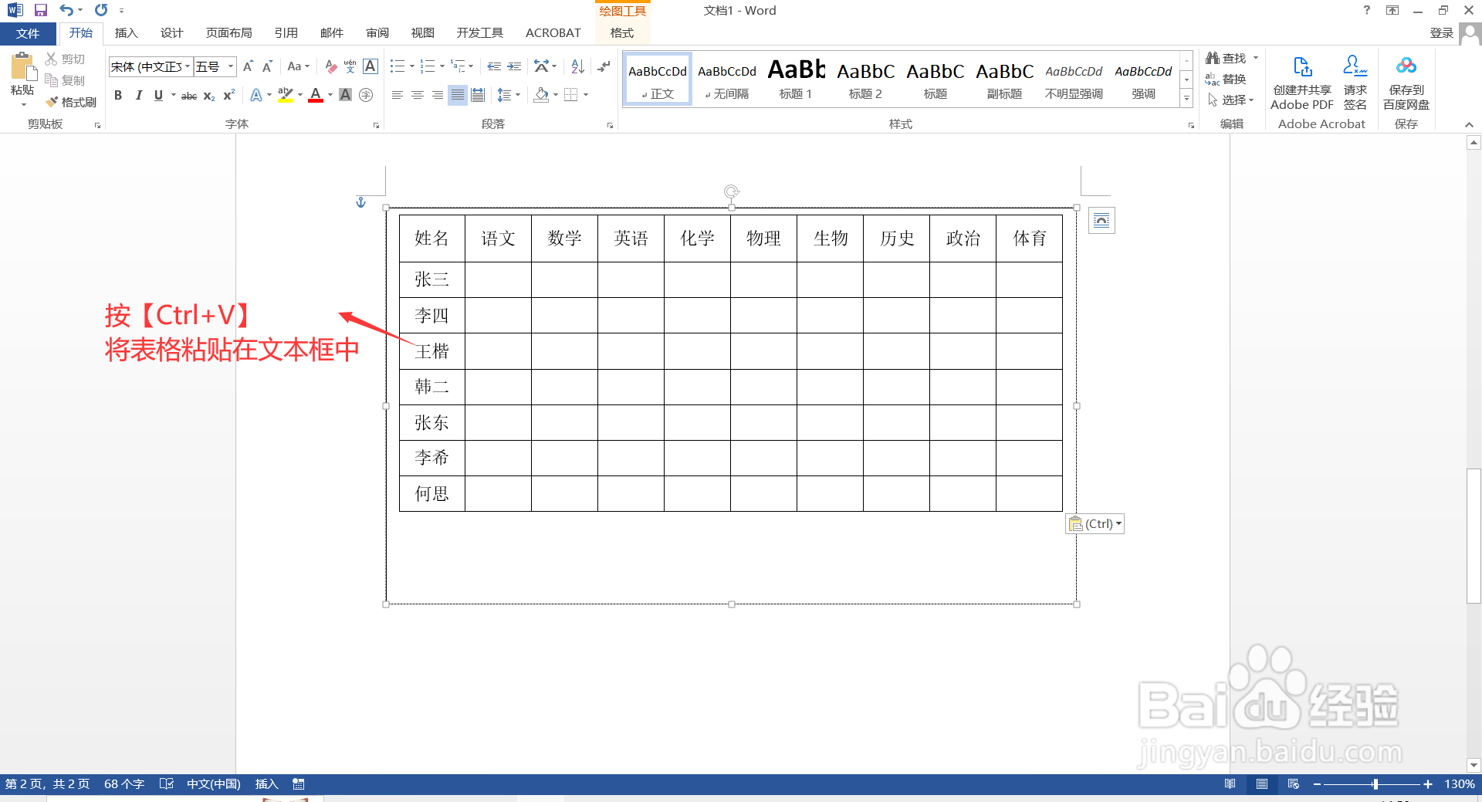
Task: Toggle strikethrough (abc) formatting
Action: [x=189, y=96]
